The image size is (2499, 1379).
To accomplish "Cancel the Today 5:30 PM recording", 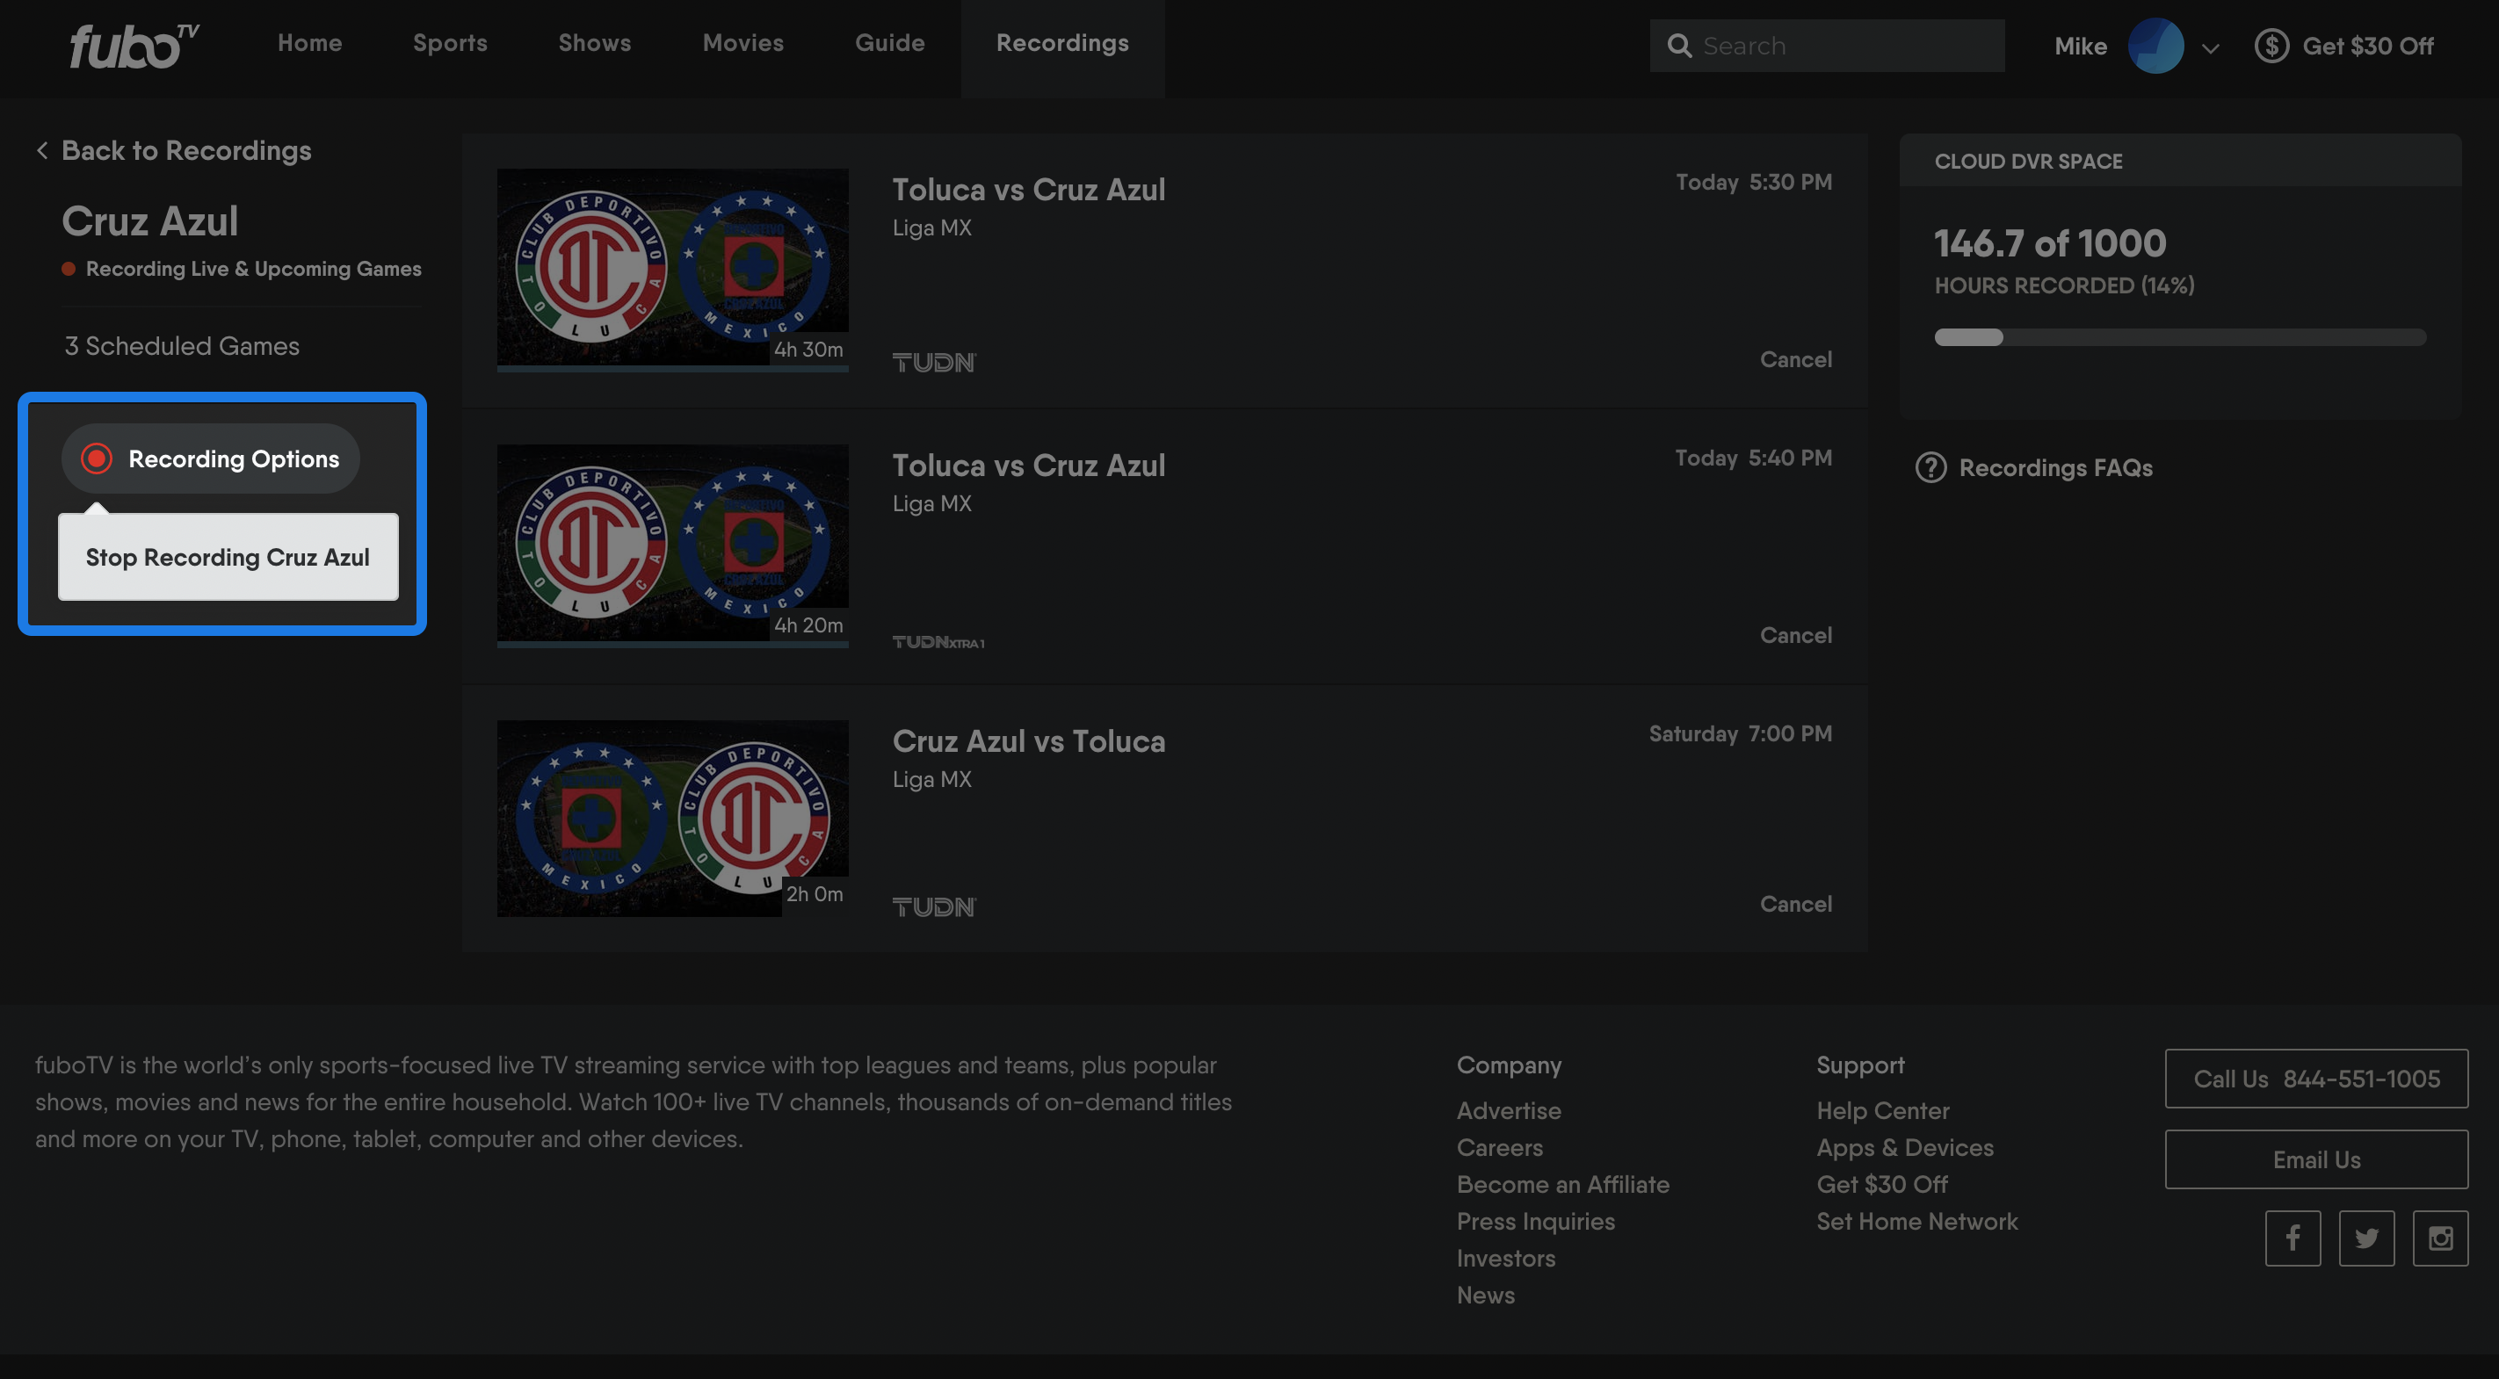I will click(1796, 359).
